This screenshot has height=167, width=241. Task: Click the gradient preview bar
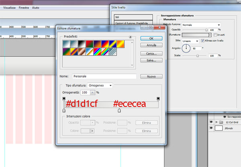click(x=111, y=105)
